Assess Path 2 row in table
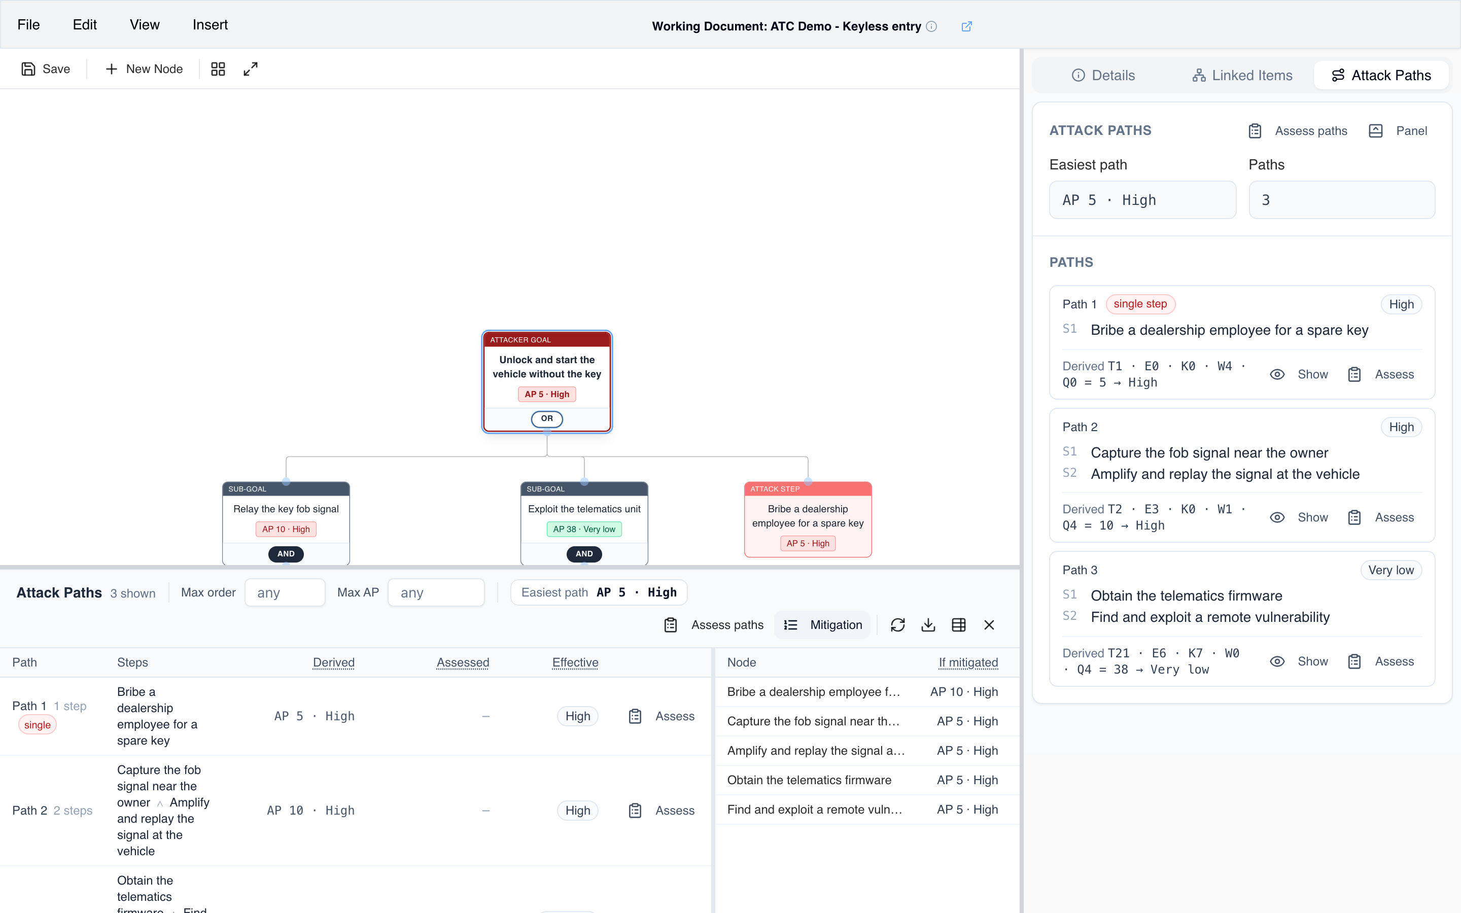Screen dimensions: 1461x913 661,811
